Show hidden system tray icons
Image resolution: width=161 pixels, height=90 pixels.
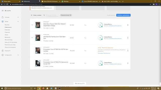pyautogui.click(x=141, y=88)
